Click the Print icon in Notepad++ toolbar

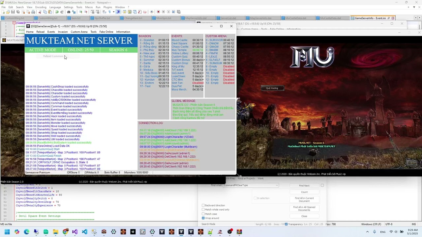point(33,12)
